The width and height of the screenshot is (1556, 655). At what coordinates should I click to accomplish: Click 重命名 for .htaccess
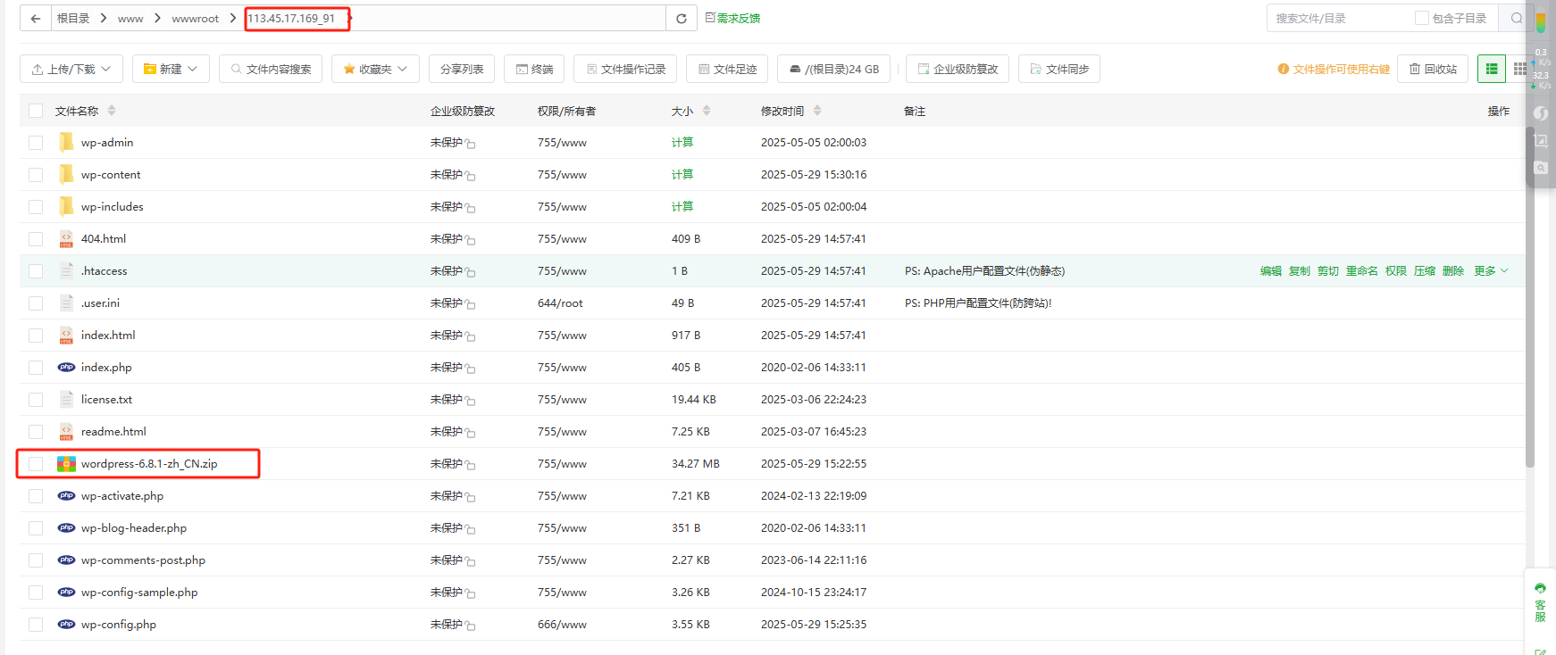[x=1362, y=270]
